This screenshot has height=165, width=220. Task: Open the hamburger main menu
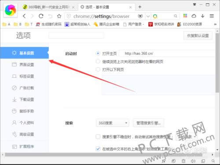coord(212,16)
